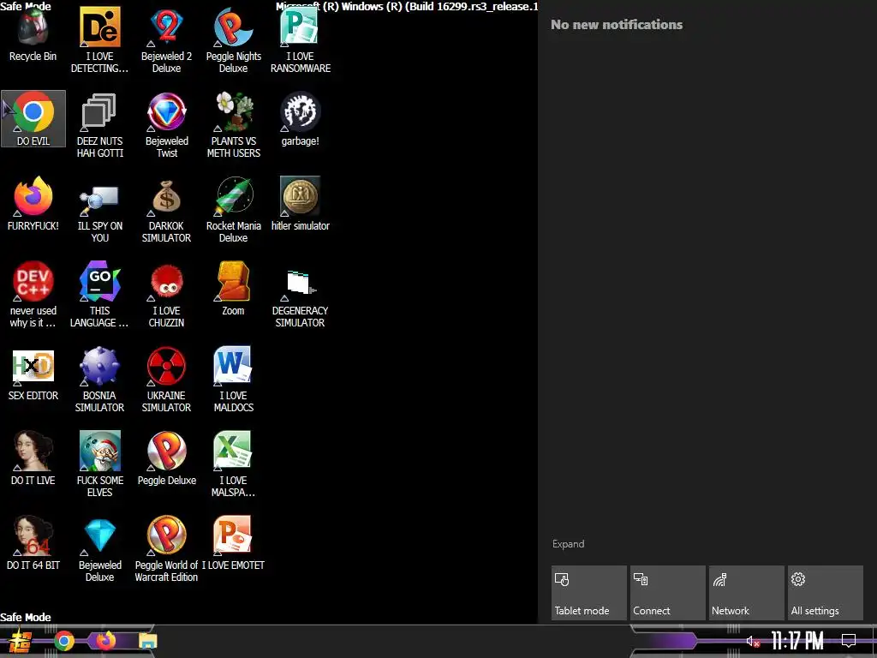Select the gold coin simulator icon
The width and height of the screenshot is (877, 658).
(301, 204)
